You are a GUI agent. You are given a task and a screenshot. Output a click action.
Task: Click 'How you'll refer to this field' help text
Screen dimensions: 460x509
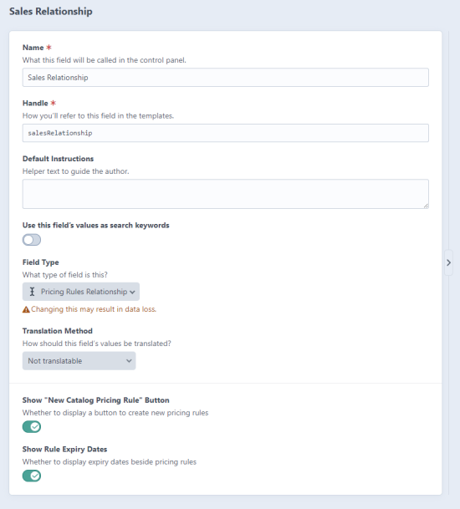pyautogui.click(x=98, y=116)
